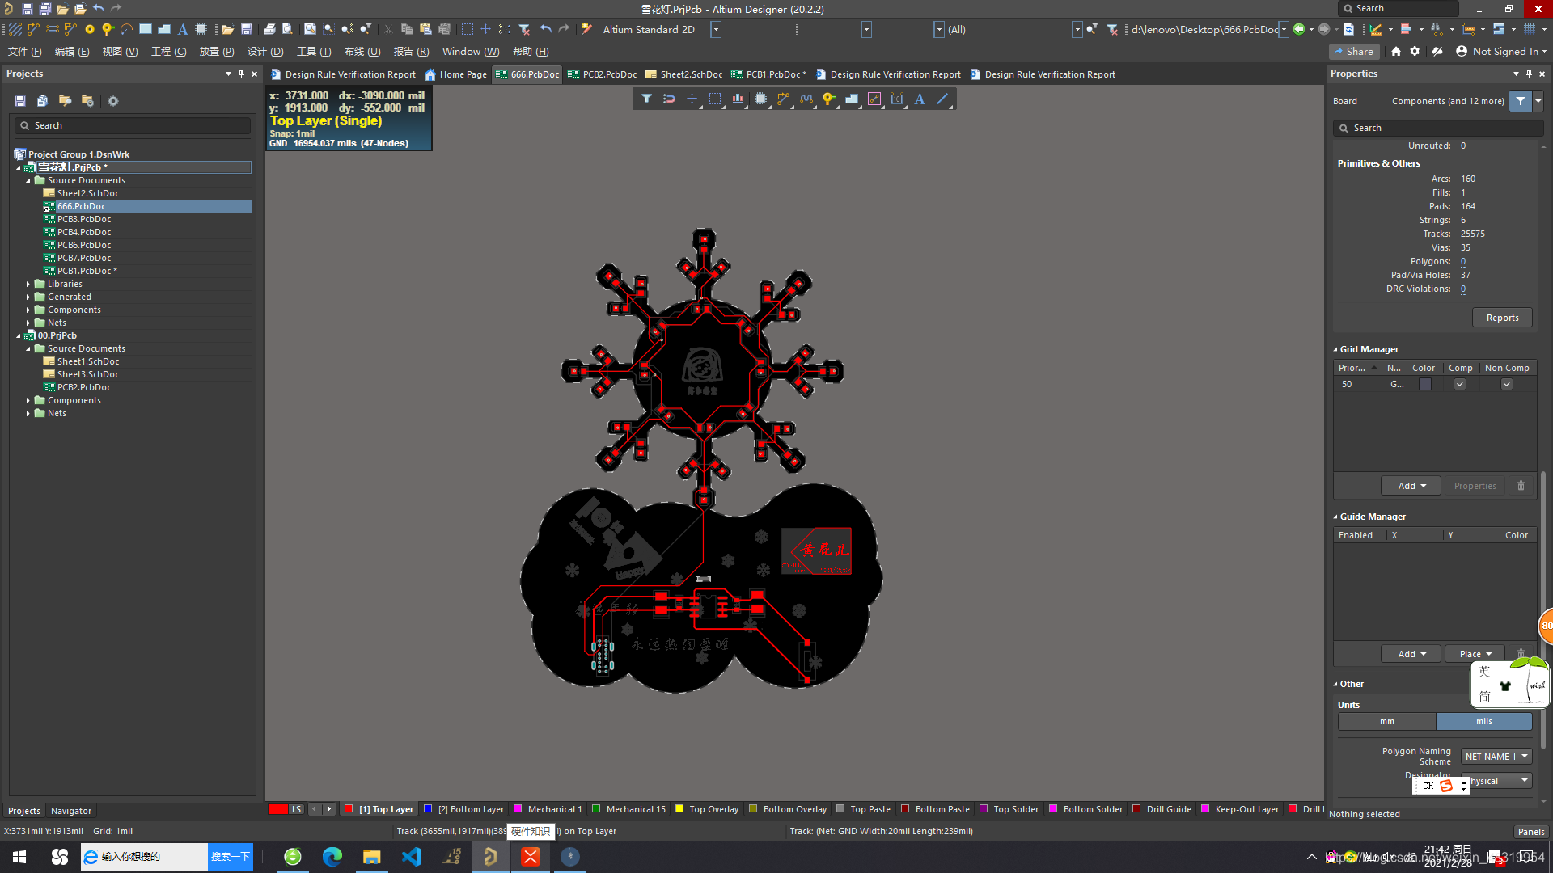Viewport: 1553px width, 873px height.
Task: Click the Place Fill rectangle icon in toolbar
Action: [x=146, y=29]
